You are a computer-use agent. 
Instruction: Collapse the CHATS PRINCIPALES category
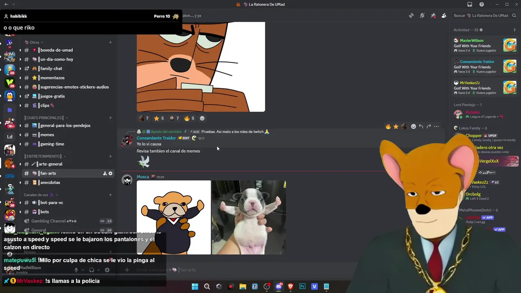(x=46, y=118)
